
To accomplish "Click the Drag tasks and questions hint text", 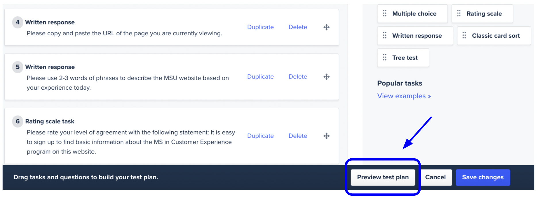I will tap(86, 177).
